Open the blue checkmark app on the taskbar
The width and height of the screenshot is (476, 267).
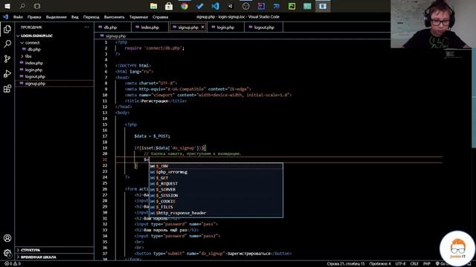(200, 6)
